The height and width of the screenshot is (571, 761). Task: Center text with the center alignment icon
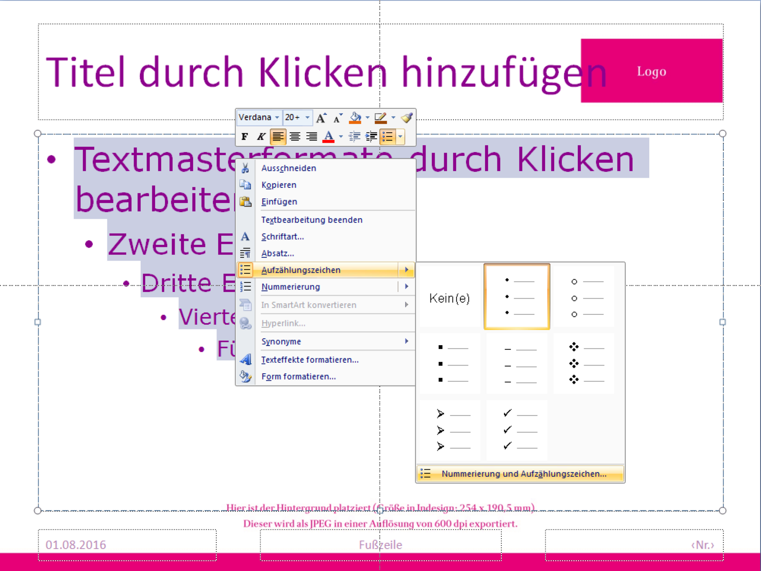(x=295, y=137)
